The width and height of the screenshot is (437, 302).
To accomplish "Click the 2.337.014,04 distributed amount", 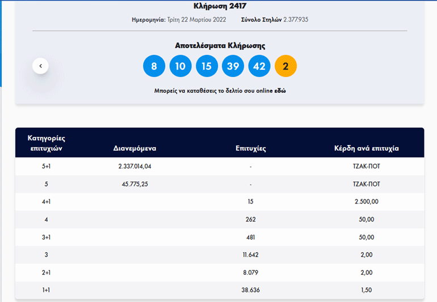I will click(x=135, y=167).
